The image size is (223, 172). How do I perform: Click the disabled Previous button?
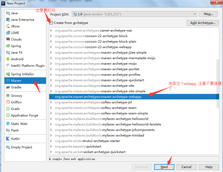point(142,167)
